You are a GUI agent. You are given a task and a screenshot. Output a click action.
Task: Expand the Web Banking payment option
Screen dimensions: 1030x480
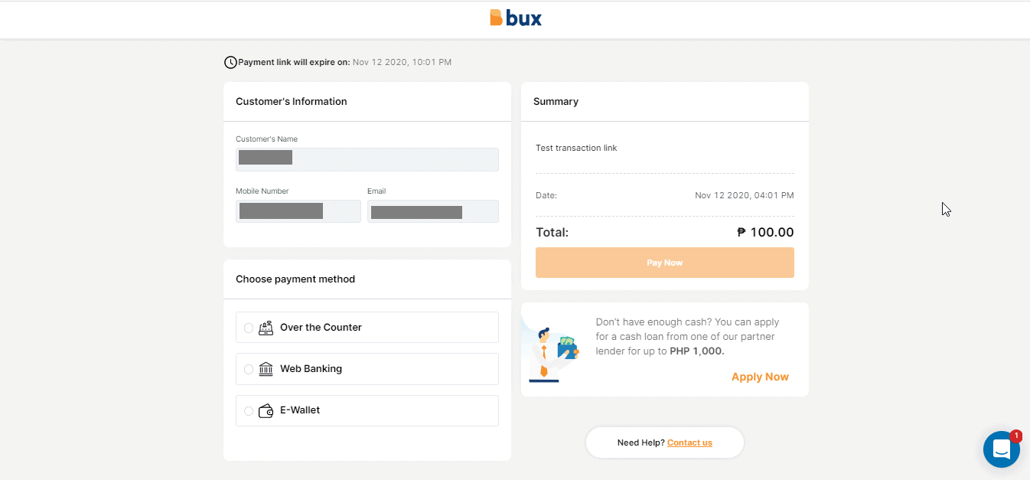click(x=367, y=368)
